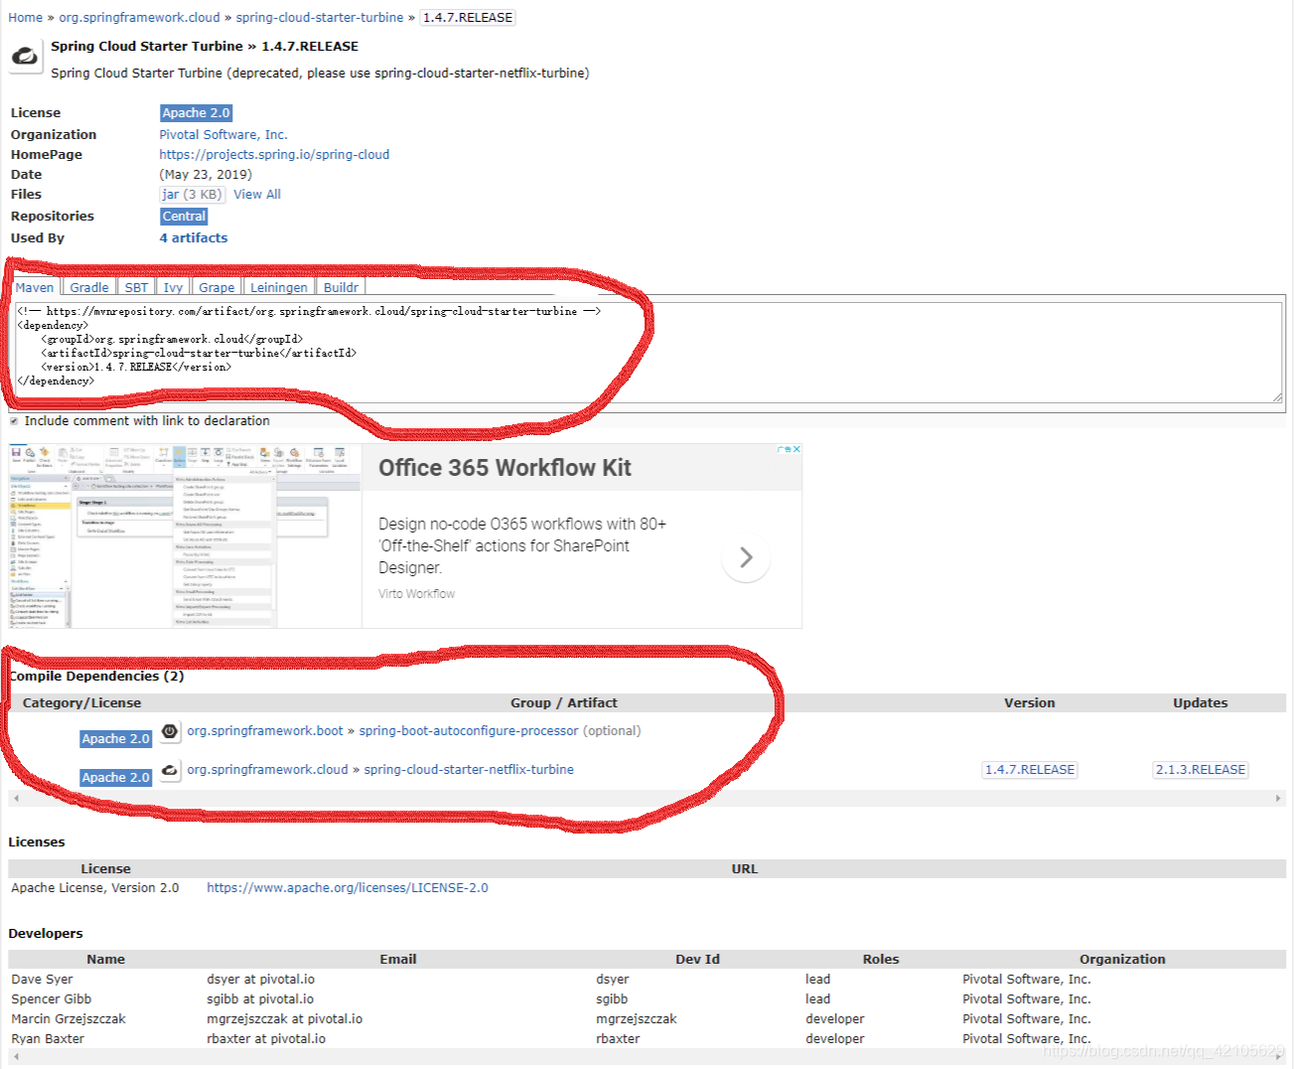Viewport: 1294px width, 1069px height.
Task: Open update version 2.1.3.RELEASE
Action: click(1201, 769)
